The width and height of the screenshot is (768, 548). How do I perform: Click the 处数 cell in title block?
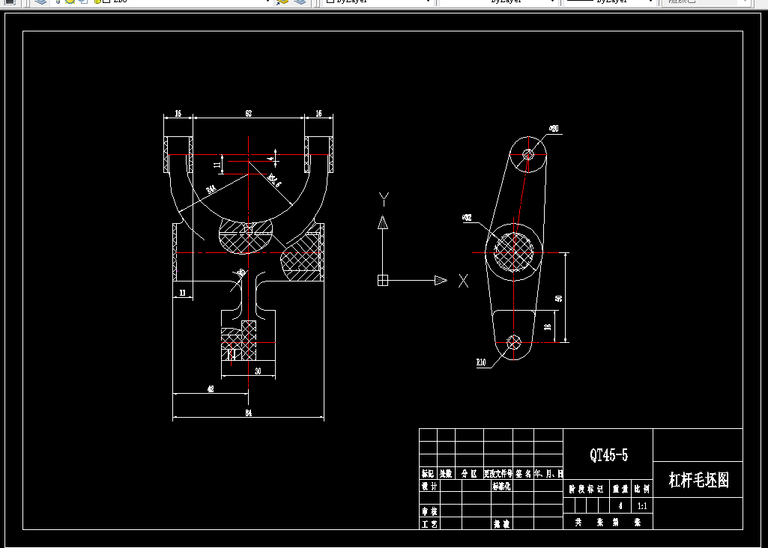[x=446, y=473]
